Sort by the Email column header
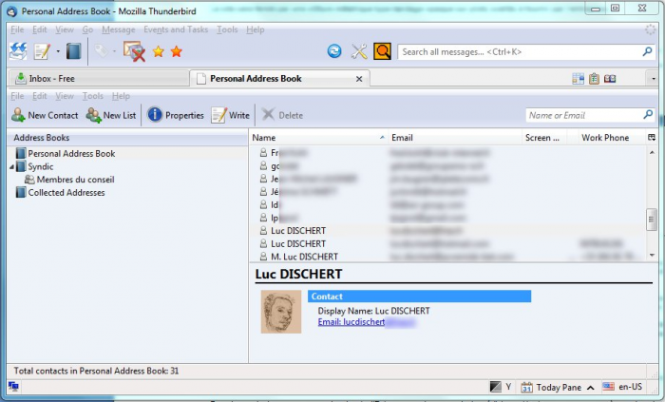 tap(455, 138)
